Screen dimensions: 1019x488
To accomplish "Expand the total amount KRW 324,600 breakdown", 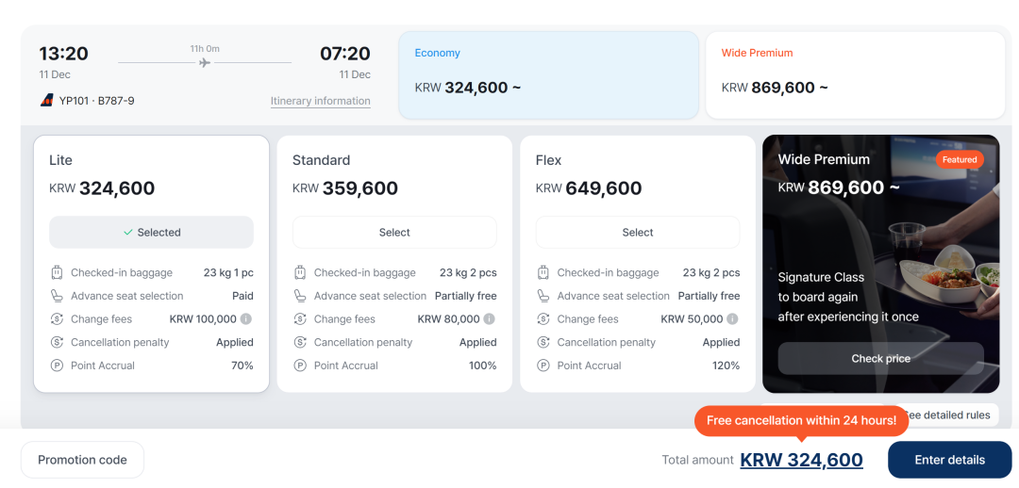I will pos(801,461).
